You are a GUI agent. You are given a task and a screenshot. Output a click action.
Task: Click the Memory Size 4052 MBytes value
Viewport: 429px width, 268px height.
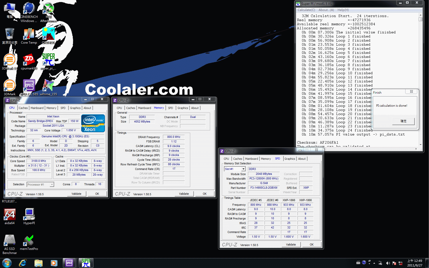pyautogui.click(x=142, y=122)
